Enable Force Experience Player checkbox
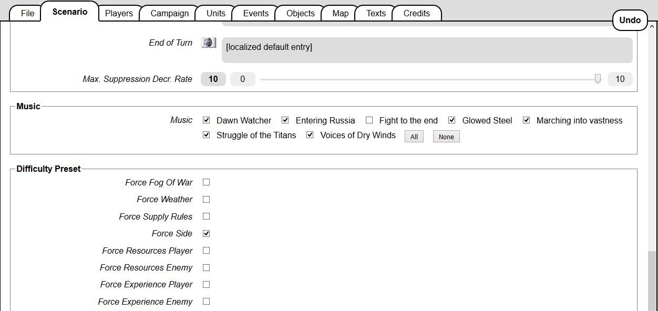 pyautogui.click(x=207, y=284)
